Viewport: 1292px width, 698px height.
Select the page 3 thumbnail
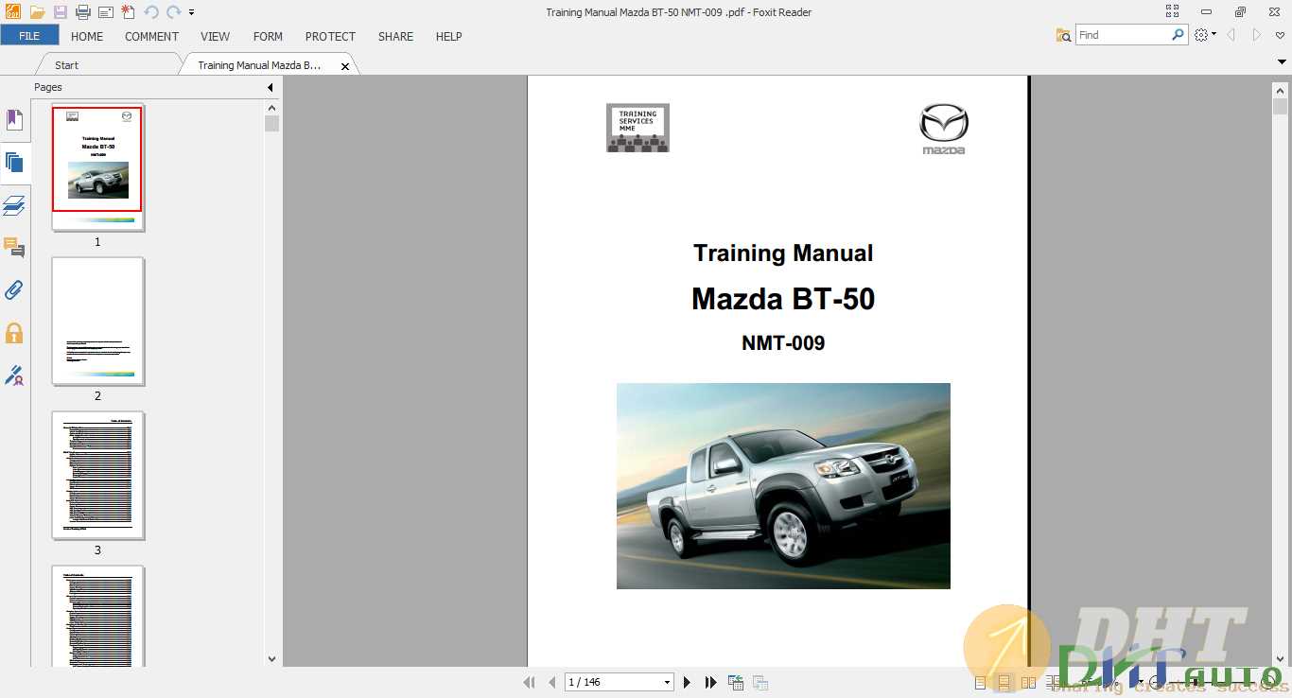pos(97,475)
